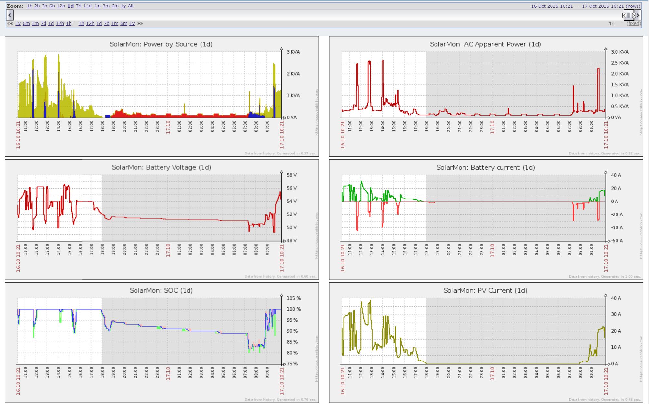Click the scrollbar left arrow button
649x404 pixels.
click(10, 15)
